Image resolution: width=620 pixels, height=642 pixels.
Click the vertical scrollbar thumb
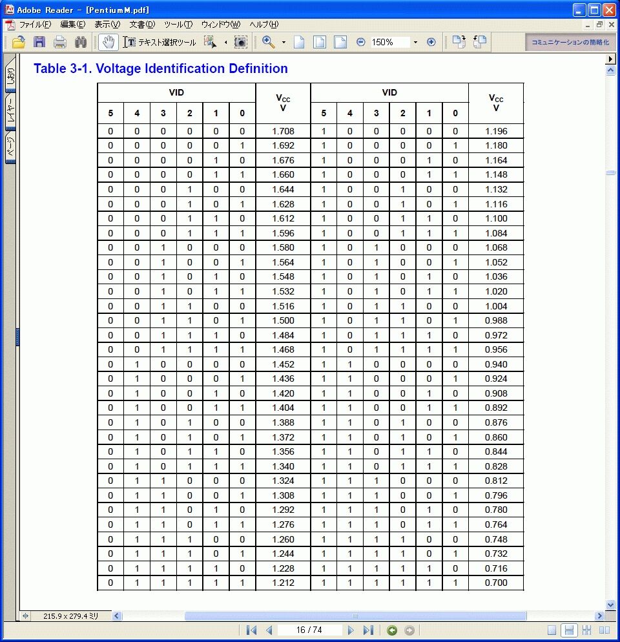(x=610, y=173)
